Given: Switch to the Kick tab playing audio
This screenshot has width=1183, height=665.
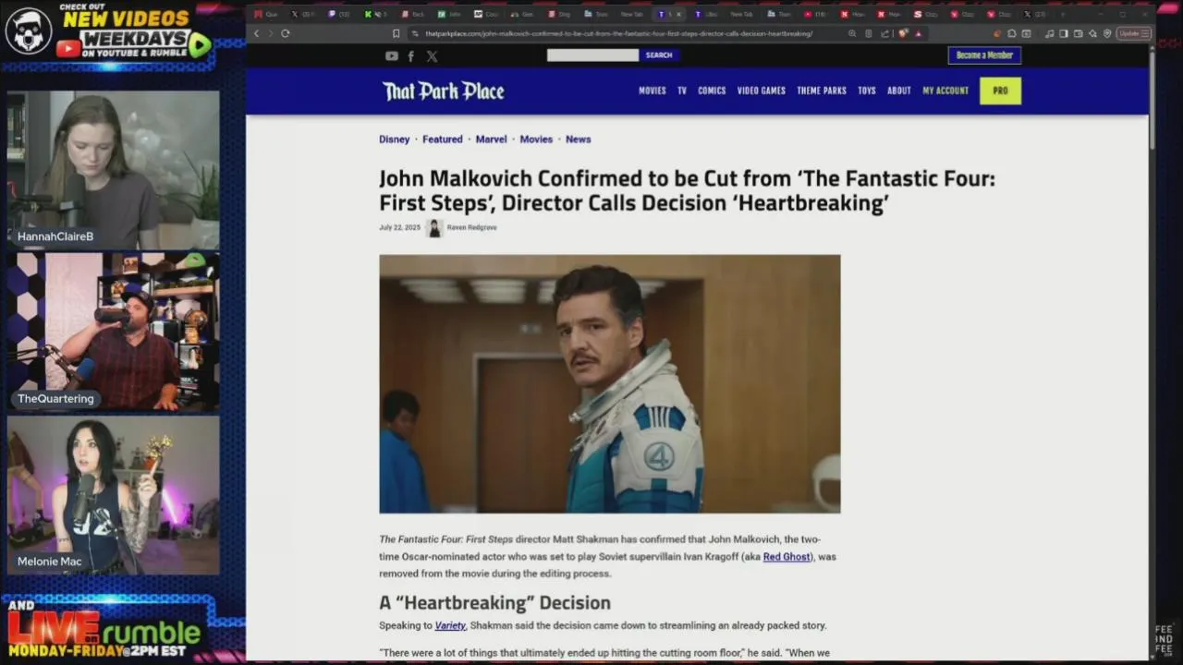Looking at the screenshot, I should pos(375,14).
